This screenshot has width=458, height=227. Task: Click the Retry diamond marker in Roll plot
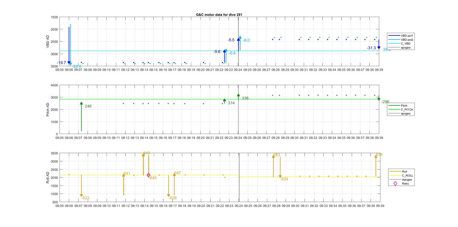149,175
